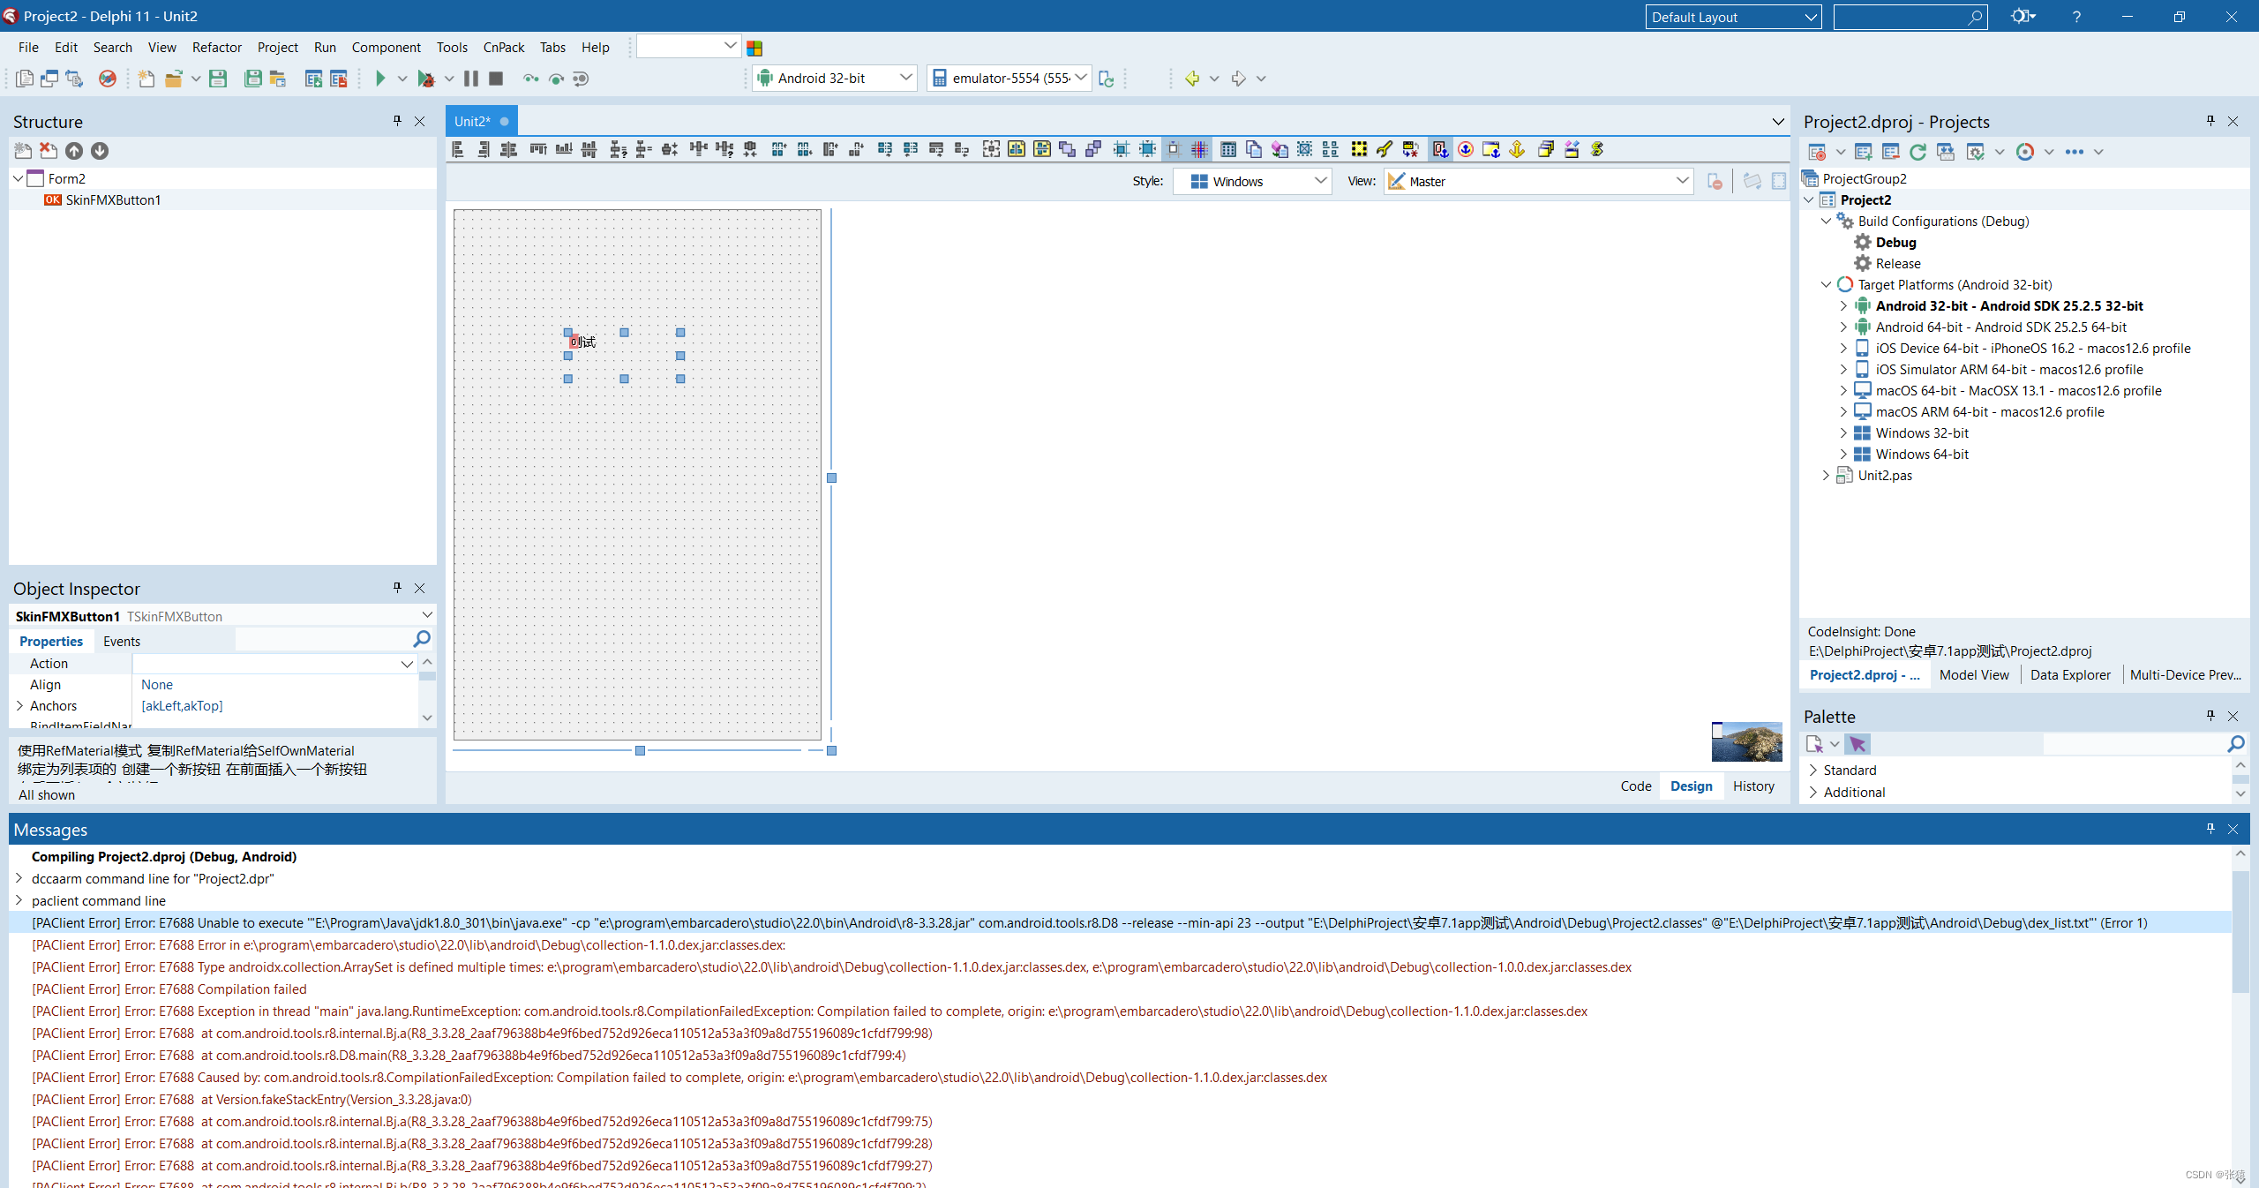Click the green Run without debugging arrow

point(380,79)
